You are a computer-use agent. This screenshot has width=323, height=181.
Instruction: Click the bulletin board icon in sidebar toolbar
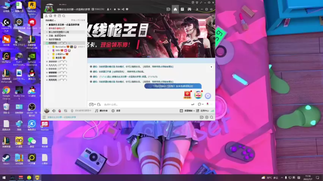[x=59, y=16]
